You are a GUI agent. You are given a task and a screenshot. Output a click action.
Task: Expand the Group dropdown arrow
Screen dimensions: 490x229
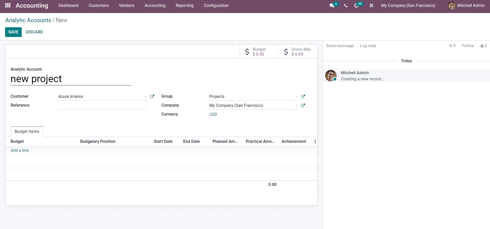tap(296, 97)
